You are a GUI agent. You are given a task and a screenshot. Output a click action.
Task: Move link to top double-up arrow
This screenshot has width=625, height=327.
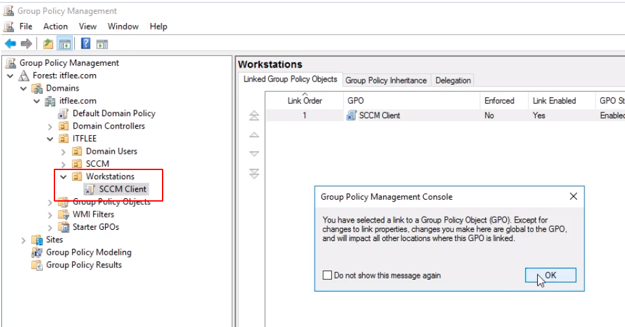[x=254, y=116]
